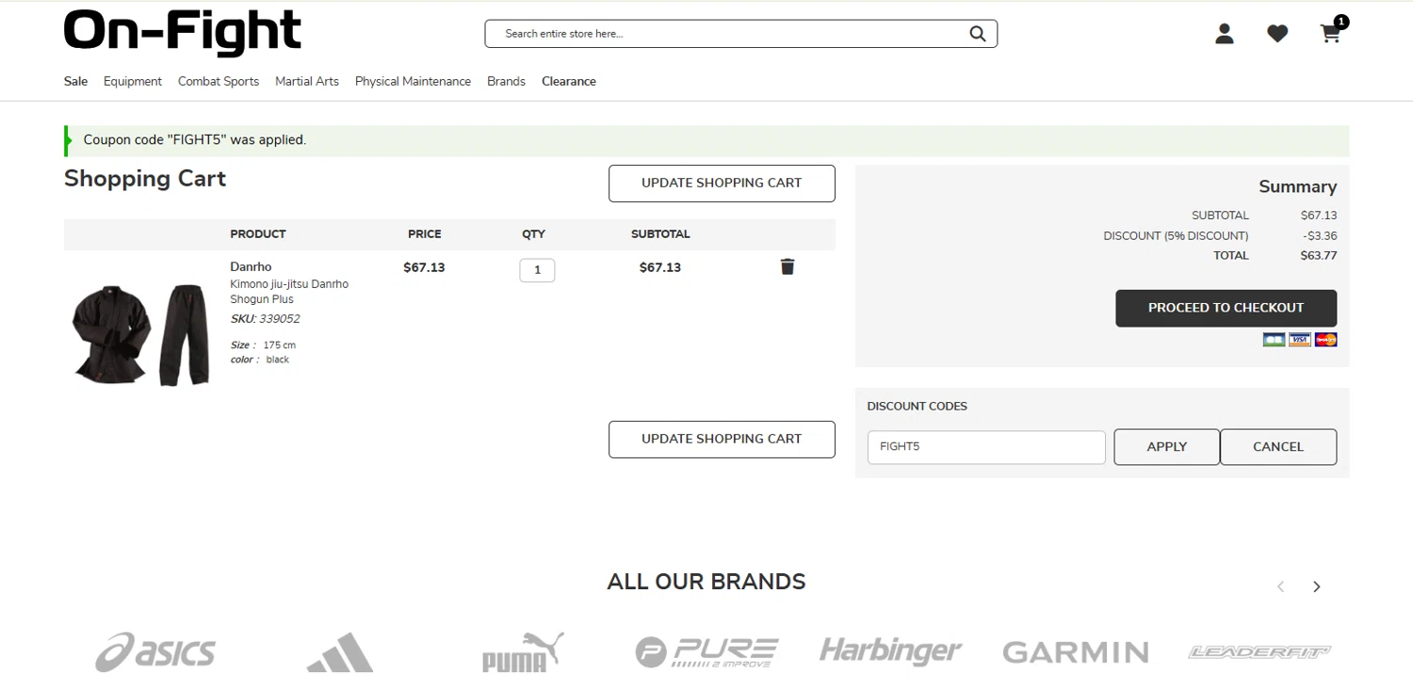Viewport: 1413px width, 689px height.
Task: Click the ALL OUR BRANDS heading
Action: tap(706, 582)
